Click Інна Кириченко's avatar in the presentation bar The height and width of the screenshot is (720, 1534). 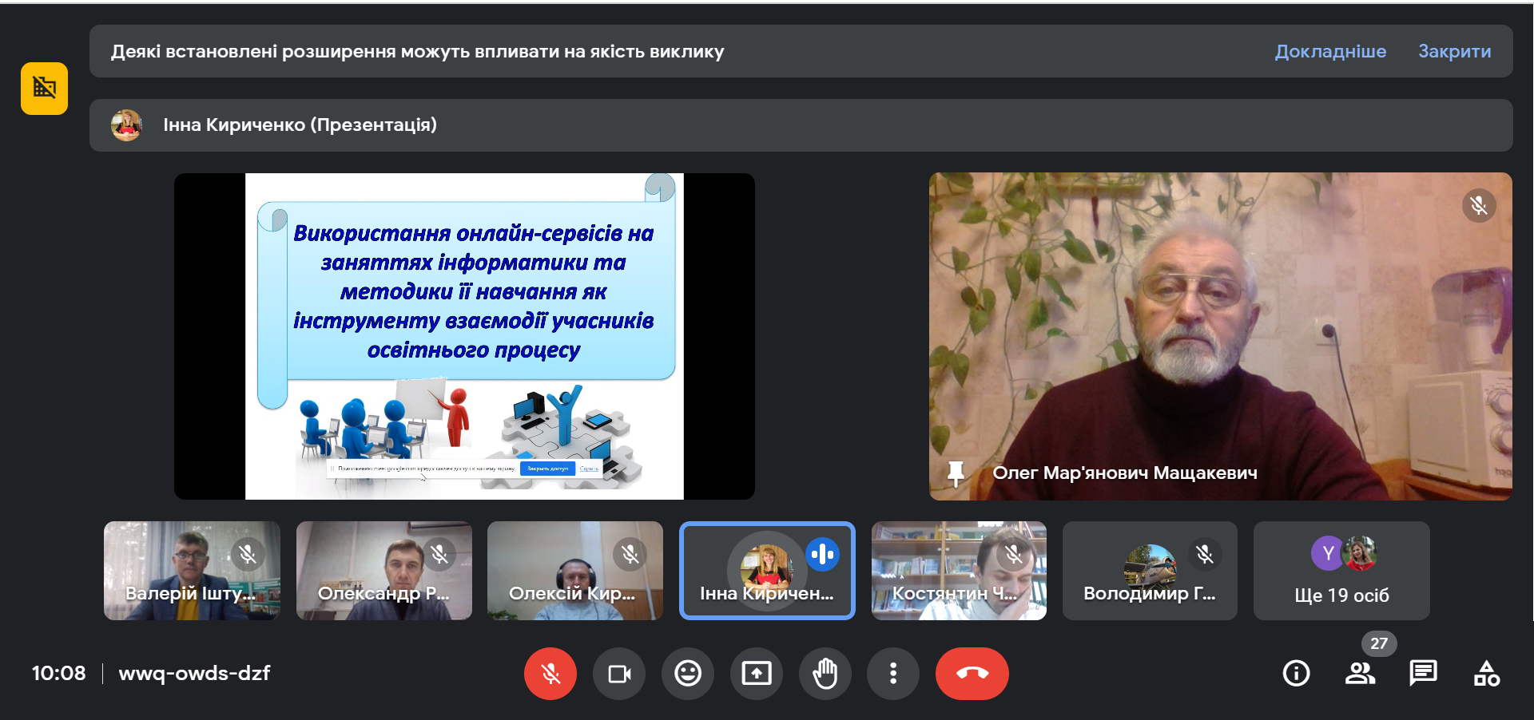[x=126, y=125]
